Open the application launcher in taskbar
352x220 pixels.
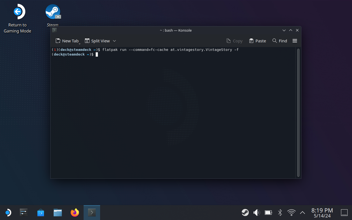(x=8, y=213)
